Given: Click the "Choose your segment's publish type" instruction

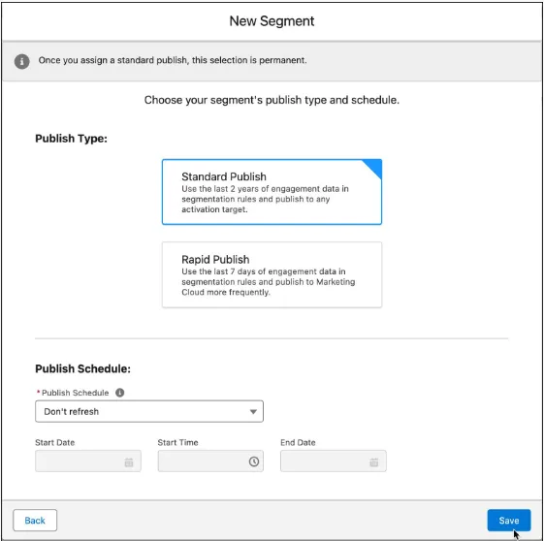Looking at the screenshot, I should click(x=272, y=100).
